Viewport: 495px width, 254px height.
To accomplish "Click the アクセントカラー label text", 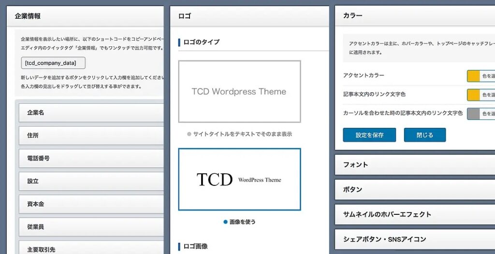I will click(364, 76).
